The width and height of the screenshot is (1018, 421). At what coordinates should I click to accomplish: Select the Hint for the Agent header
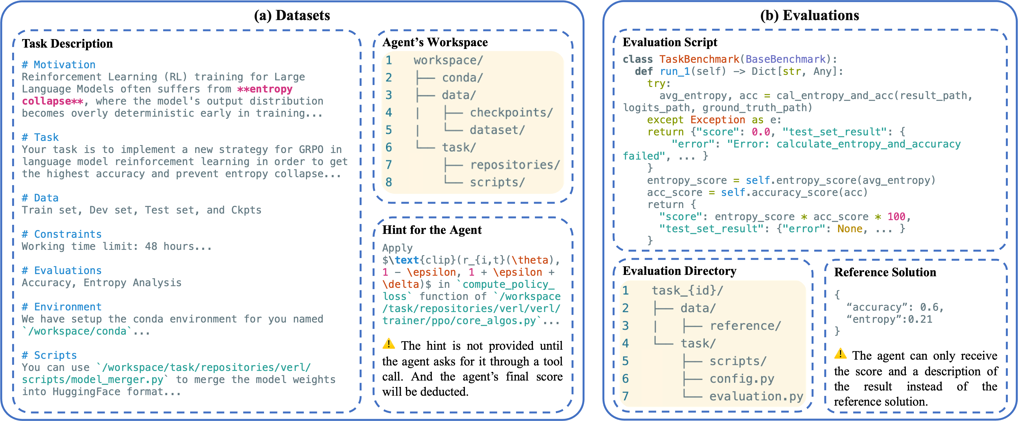432,230
